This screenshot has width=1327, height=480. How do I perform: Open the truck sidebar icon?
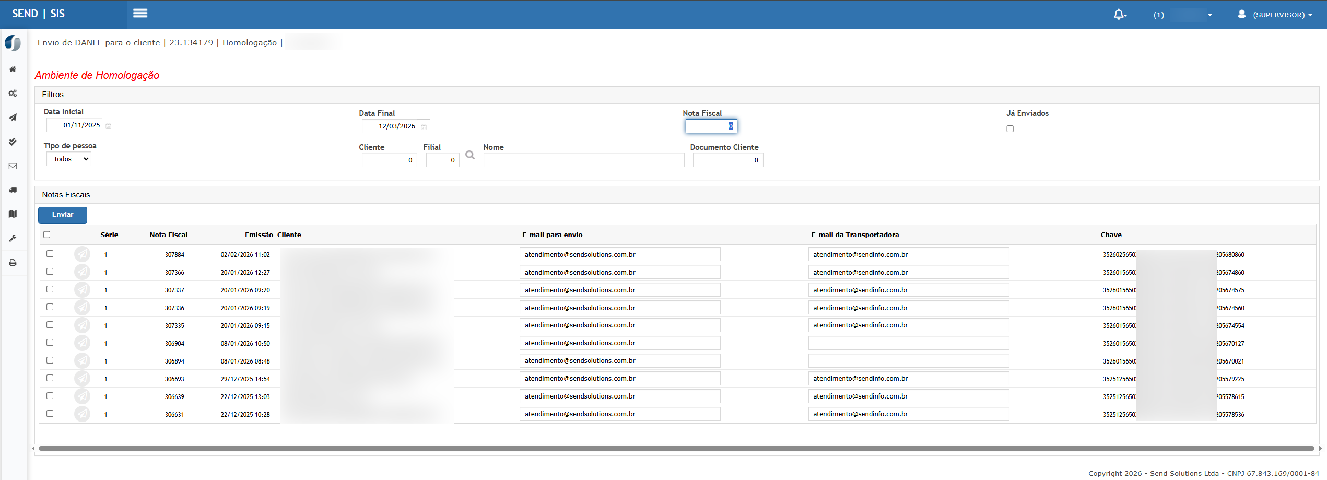pyautogui.click(x=13, y=190)
